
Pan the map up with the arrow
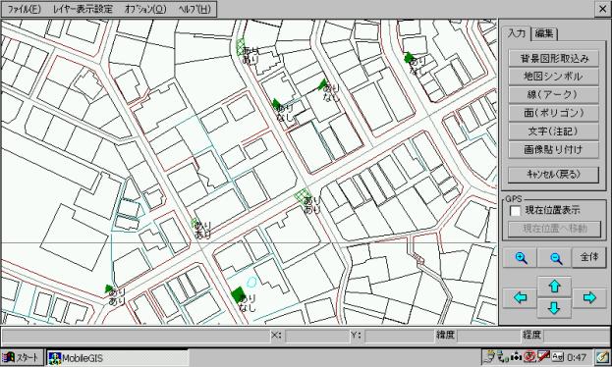(x=554, y=287)
